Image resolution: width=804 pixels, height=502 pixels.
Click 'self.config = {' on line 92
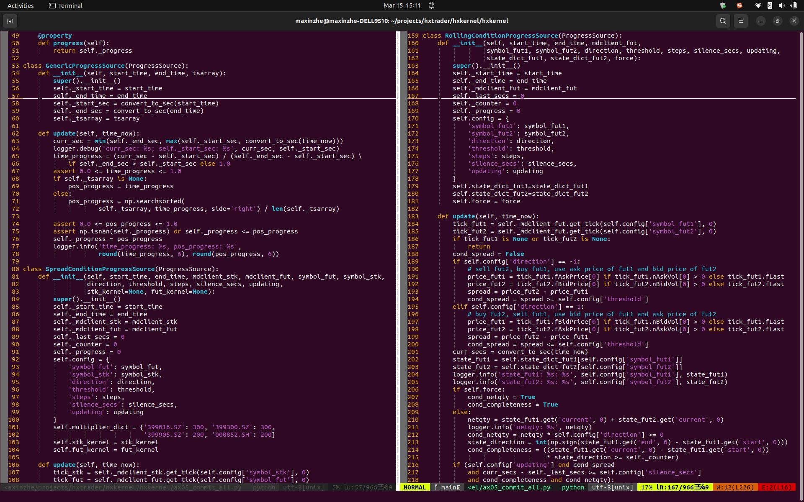tap(81, 359)
